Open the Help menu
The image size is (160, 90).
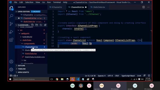pos(65,2)
